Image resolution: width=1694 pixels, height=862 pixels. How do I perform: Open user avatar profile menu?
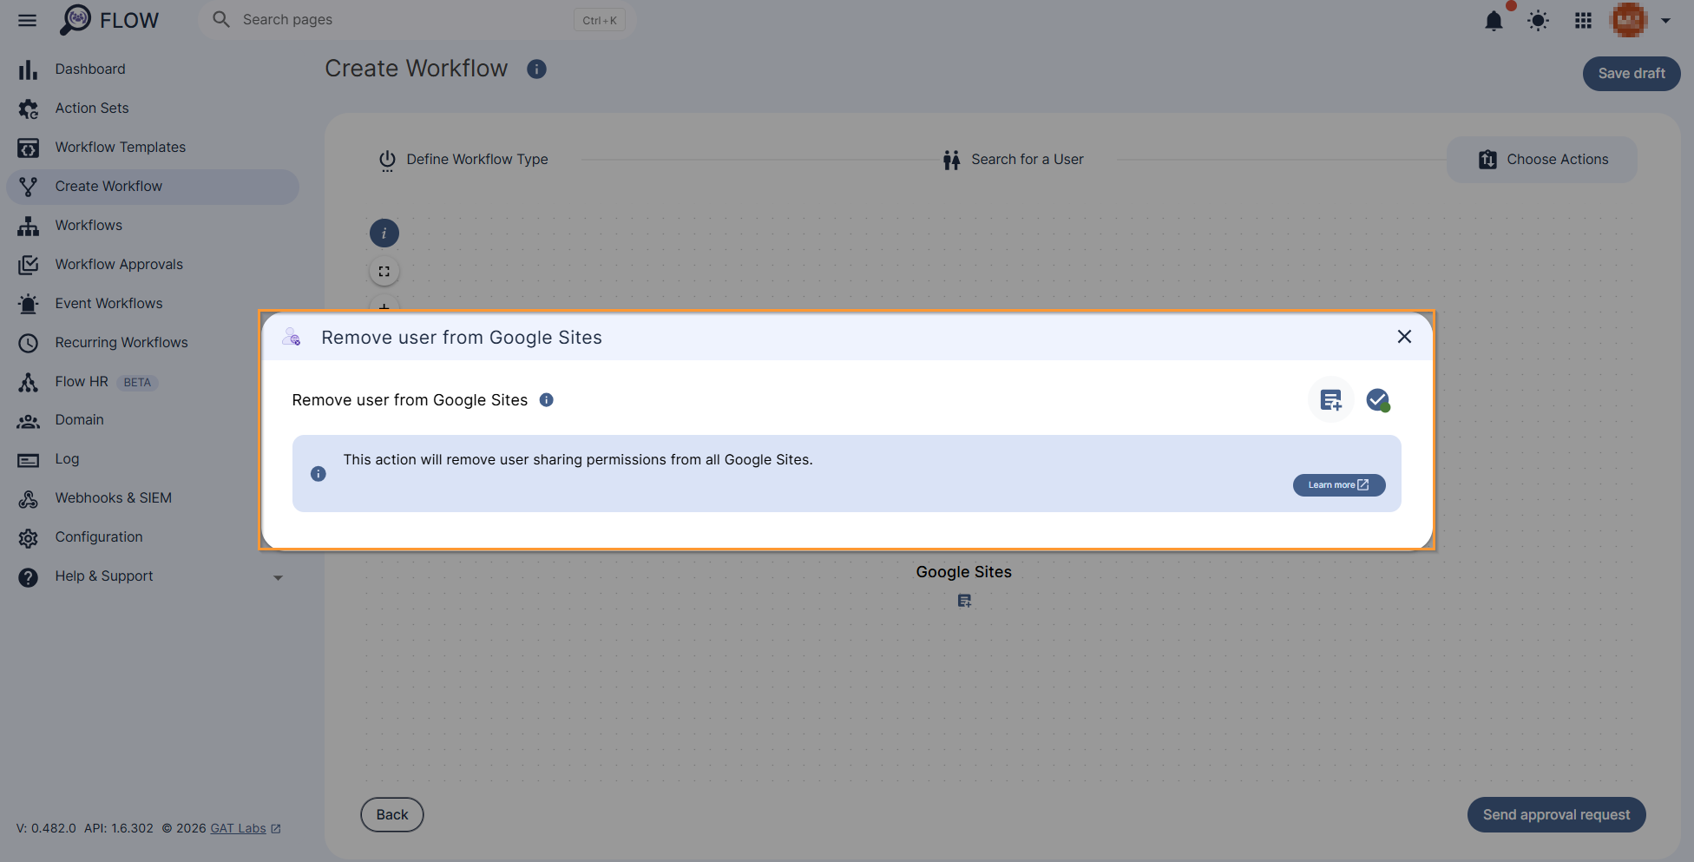pos(1628,20)
